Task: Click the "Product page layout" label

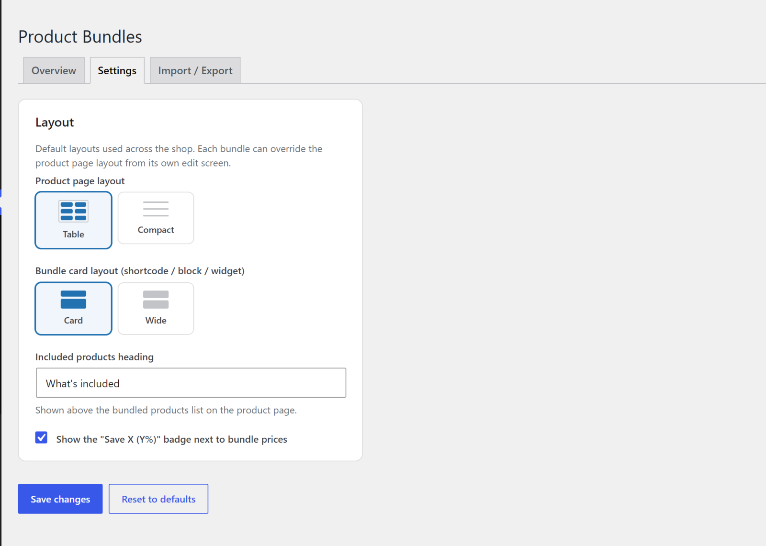Action: pyautogui.click(x=80, y=181)
